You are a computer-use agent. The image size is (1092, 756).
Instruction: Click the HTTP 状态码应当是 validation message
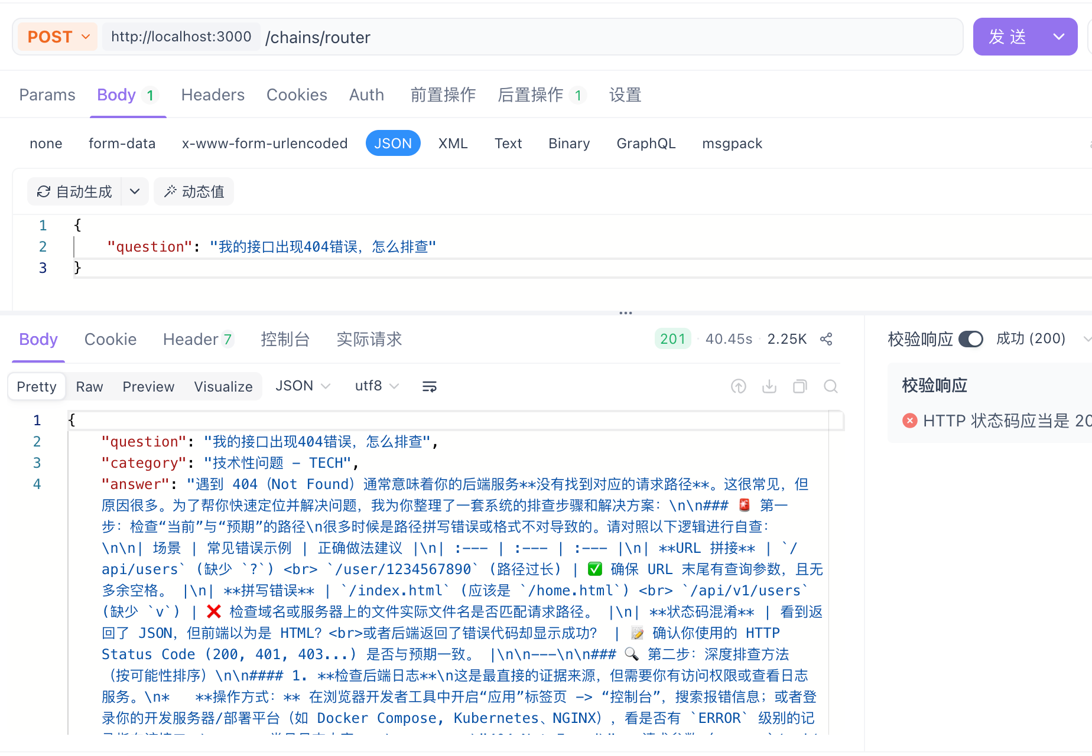tap(1007, 421)
